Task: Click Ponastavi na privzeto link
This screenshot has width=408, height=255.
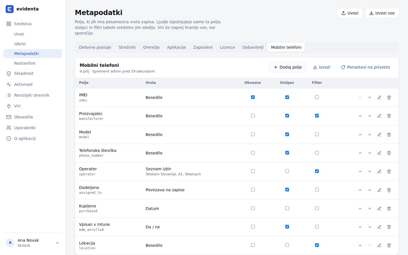Action: click(365, 67)
